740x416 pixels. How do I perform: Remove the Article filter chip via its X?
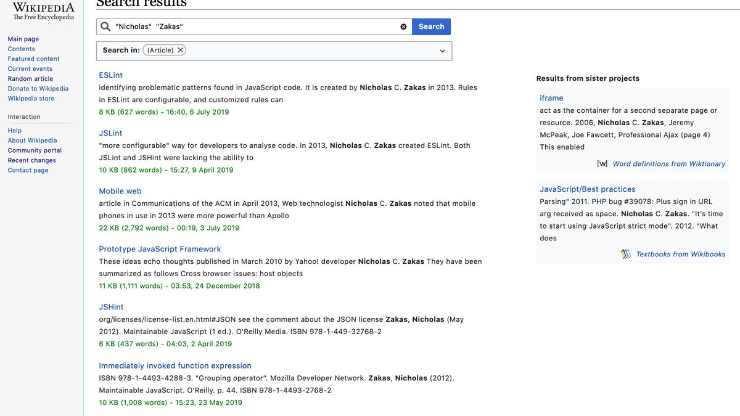click(x=179, y=49)
